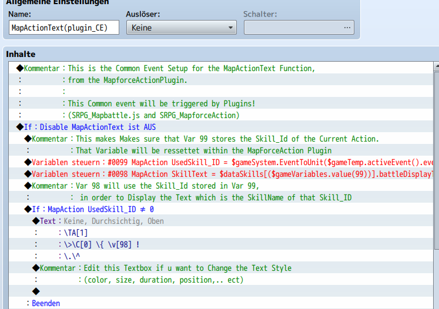Select the 'If : Disable MapActionText ist AUS' command
Viewport: 439px width, 309px height.
(x=221, y=127)
